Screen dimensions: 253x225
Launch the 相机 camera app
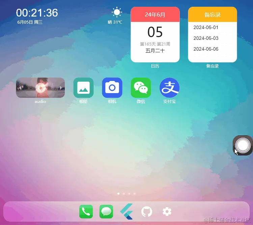tap(112, 88)
